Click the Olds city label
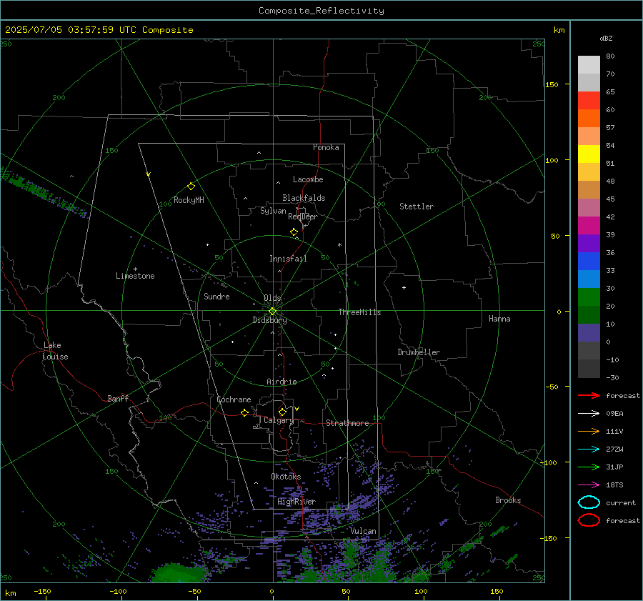 pyautogui.click(x=272, y=298)
